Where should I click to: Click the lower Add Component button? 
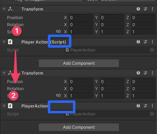point(79,127)
